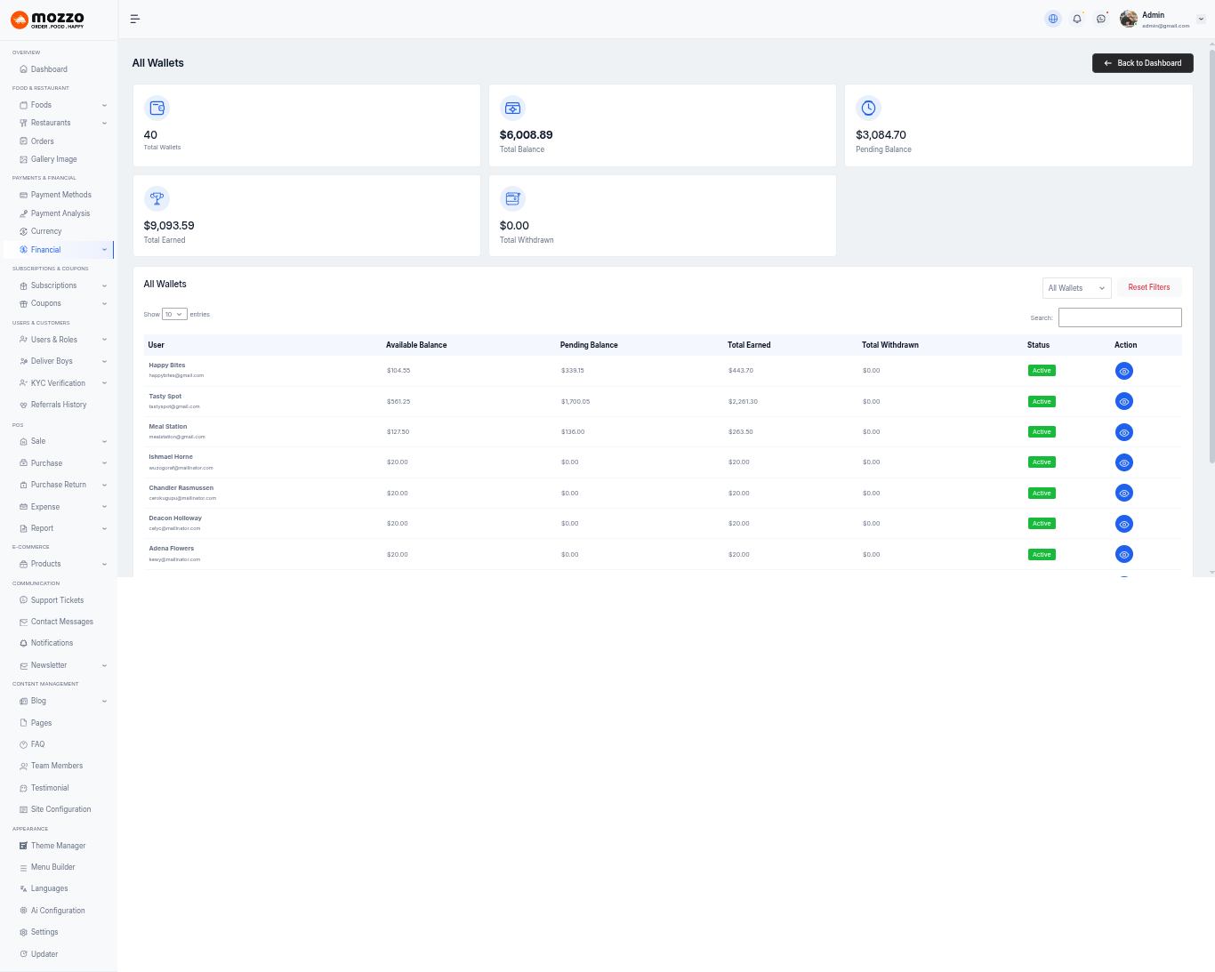Click the Pending Balance clock icon
This screenshot has height=972, width=1215.
pos(869,108)
